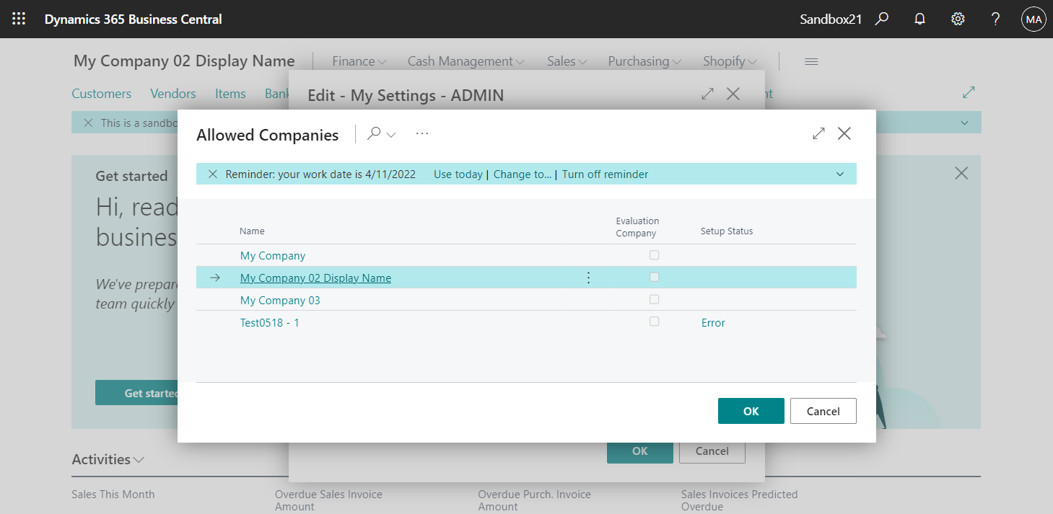
Task: Click the Turn off reminder link
Action: 605,174
